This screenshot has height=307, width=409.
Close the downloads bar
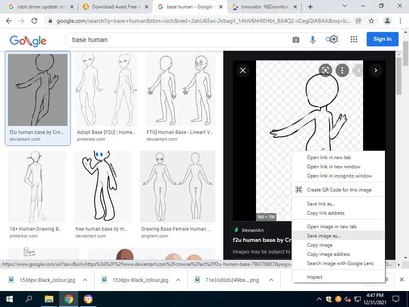[402, 279]
